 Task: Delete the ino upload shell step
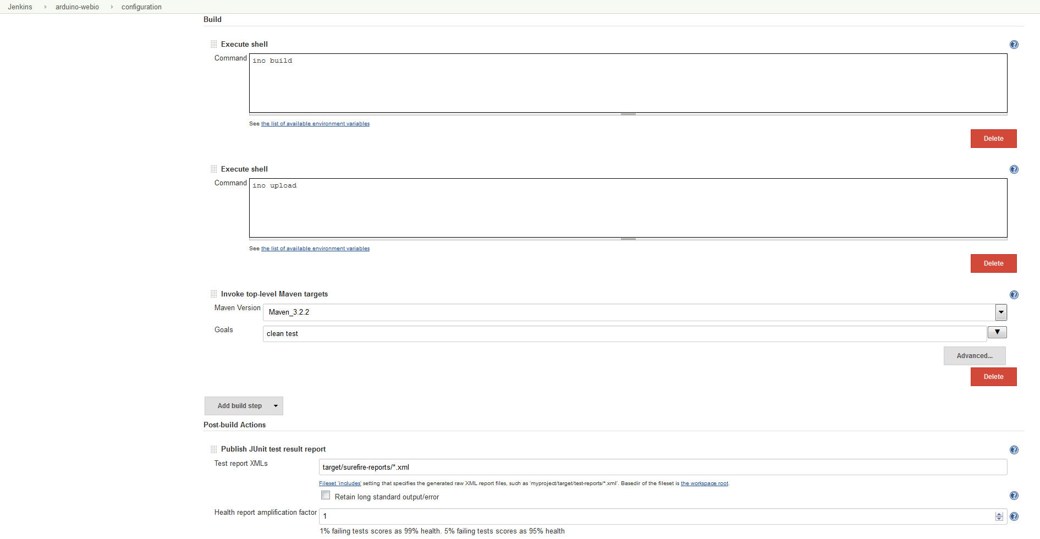(993, 263)
